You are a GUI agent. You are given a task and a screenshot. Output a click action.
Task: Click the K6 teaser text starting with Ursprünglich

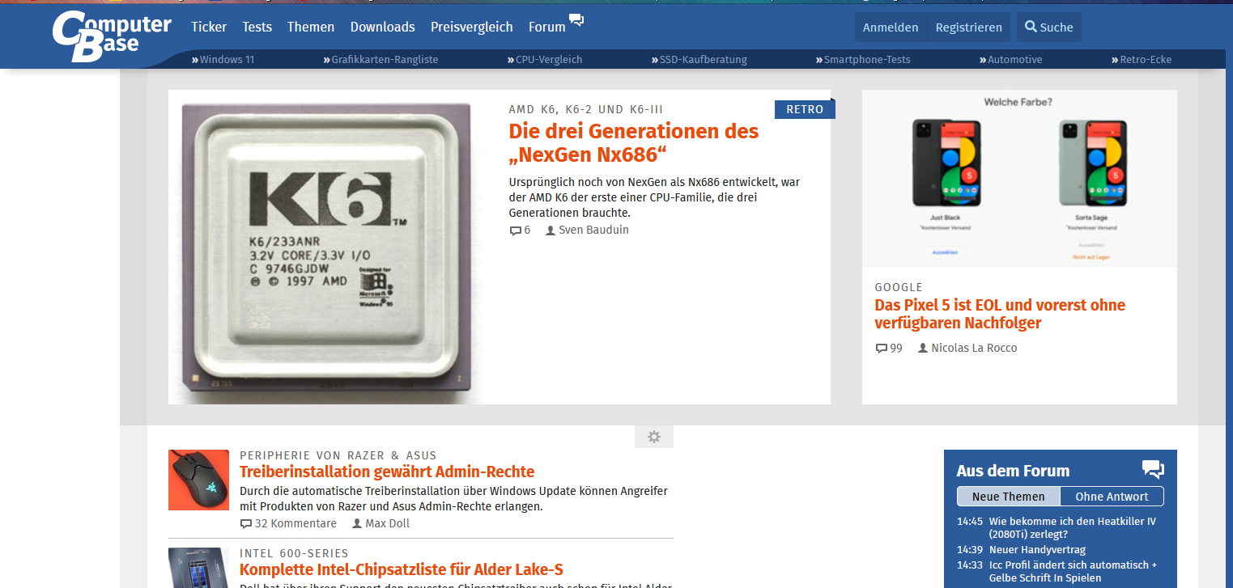point(654,197)
